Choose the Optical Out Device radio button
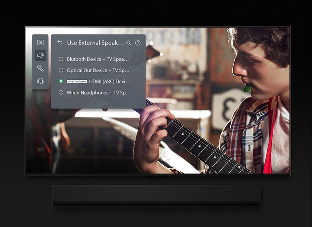 coord(61,70)
